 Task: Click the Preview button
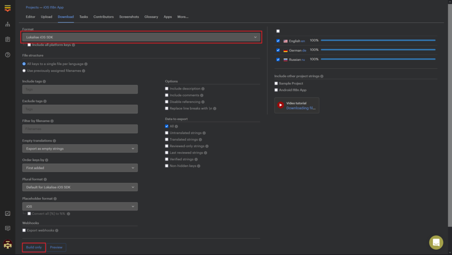56,247
